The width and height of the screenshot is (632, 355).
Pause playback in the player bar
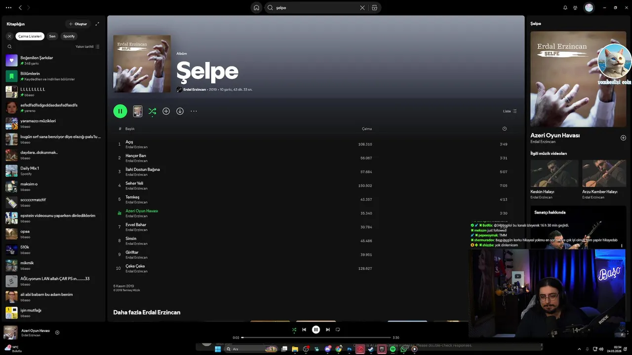tap(316, 330)
